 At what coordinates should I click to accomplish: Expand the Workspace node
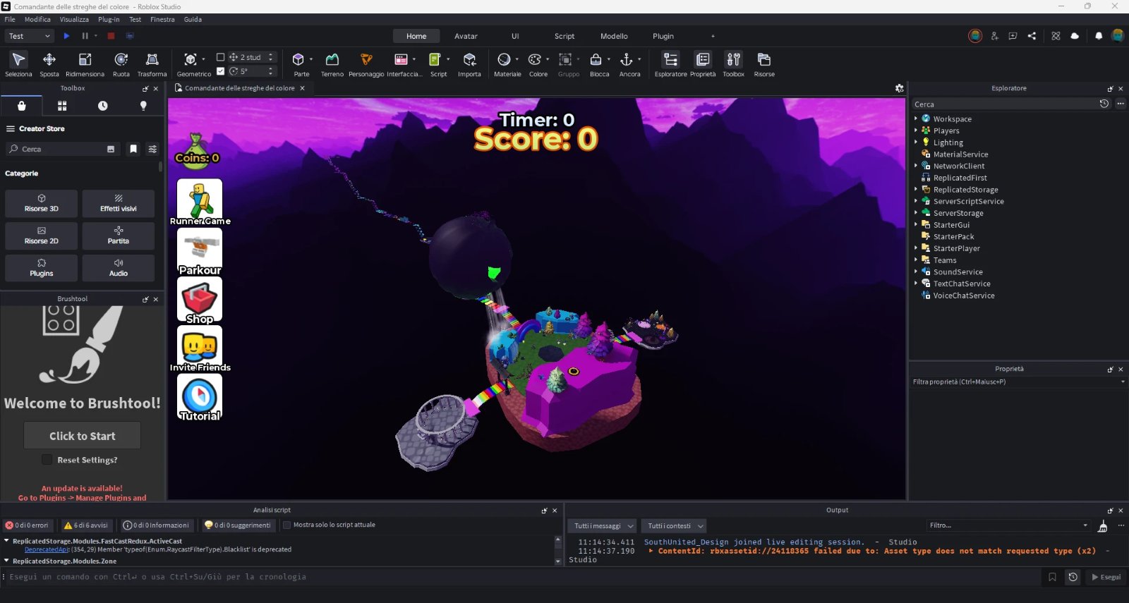[916, 118]
